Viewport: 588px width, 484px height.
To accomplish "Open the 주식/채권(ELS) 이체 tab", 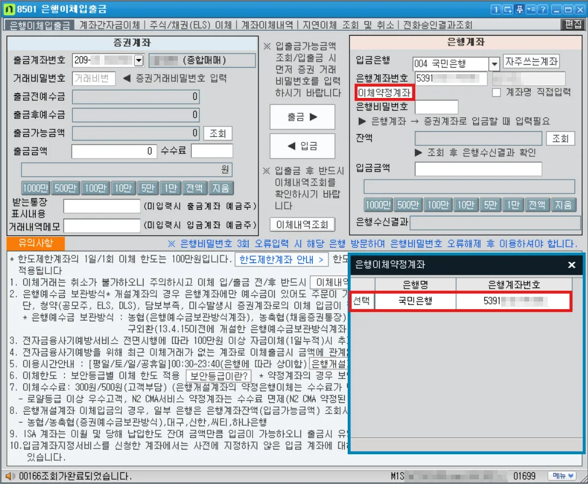I will [x=191, y=25].
